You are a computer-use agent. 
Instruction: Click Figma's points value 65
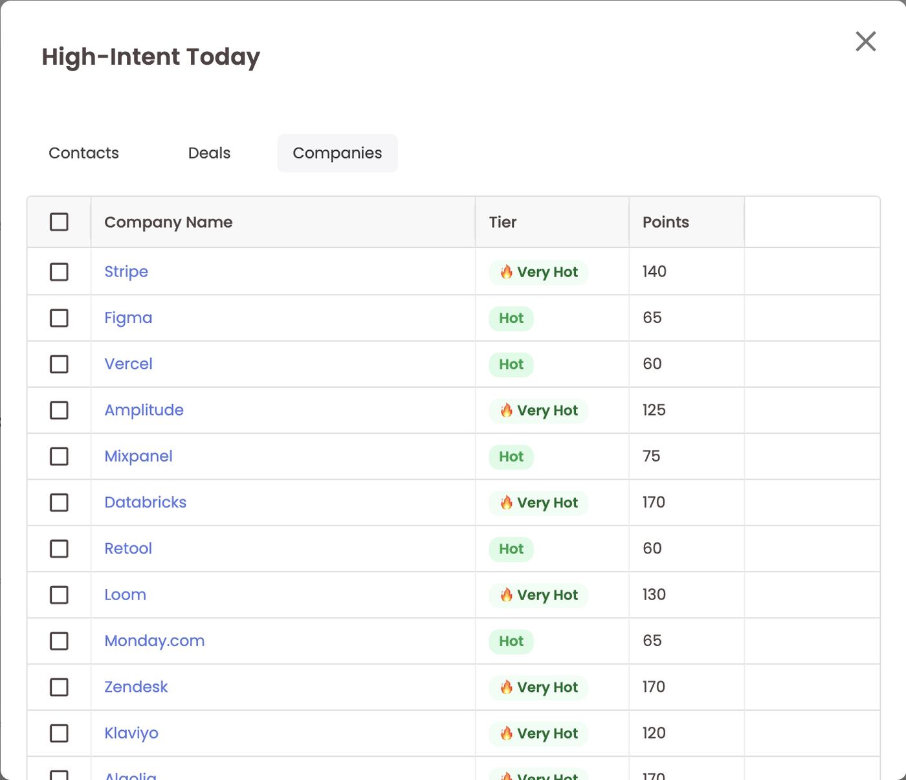tap(652, 318)
